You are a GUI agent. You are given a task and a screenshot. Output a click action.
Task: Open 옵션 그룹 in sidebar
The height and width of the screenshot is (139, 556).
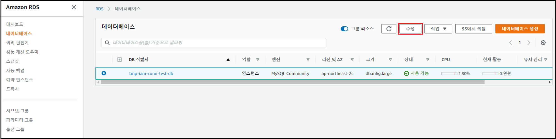click(x=15, y=129)
